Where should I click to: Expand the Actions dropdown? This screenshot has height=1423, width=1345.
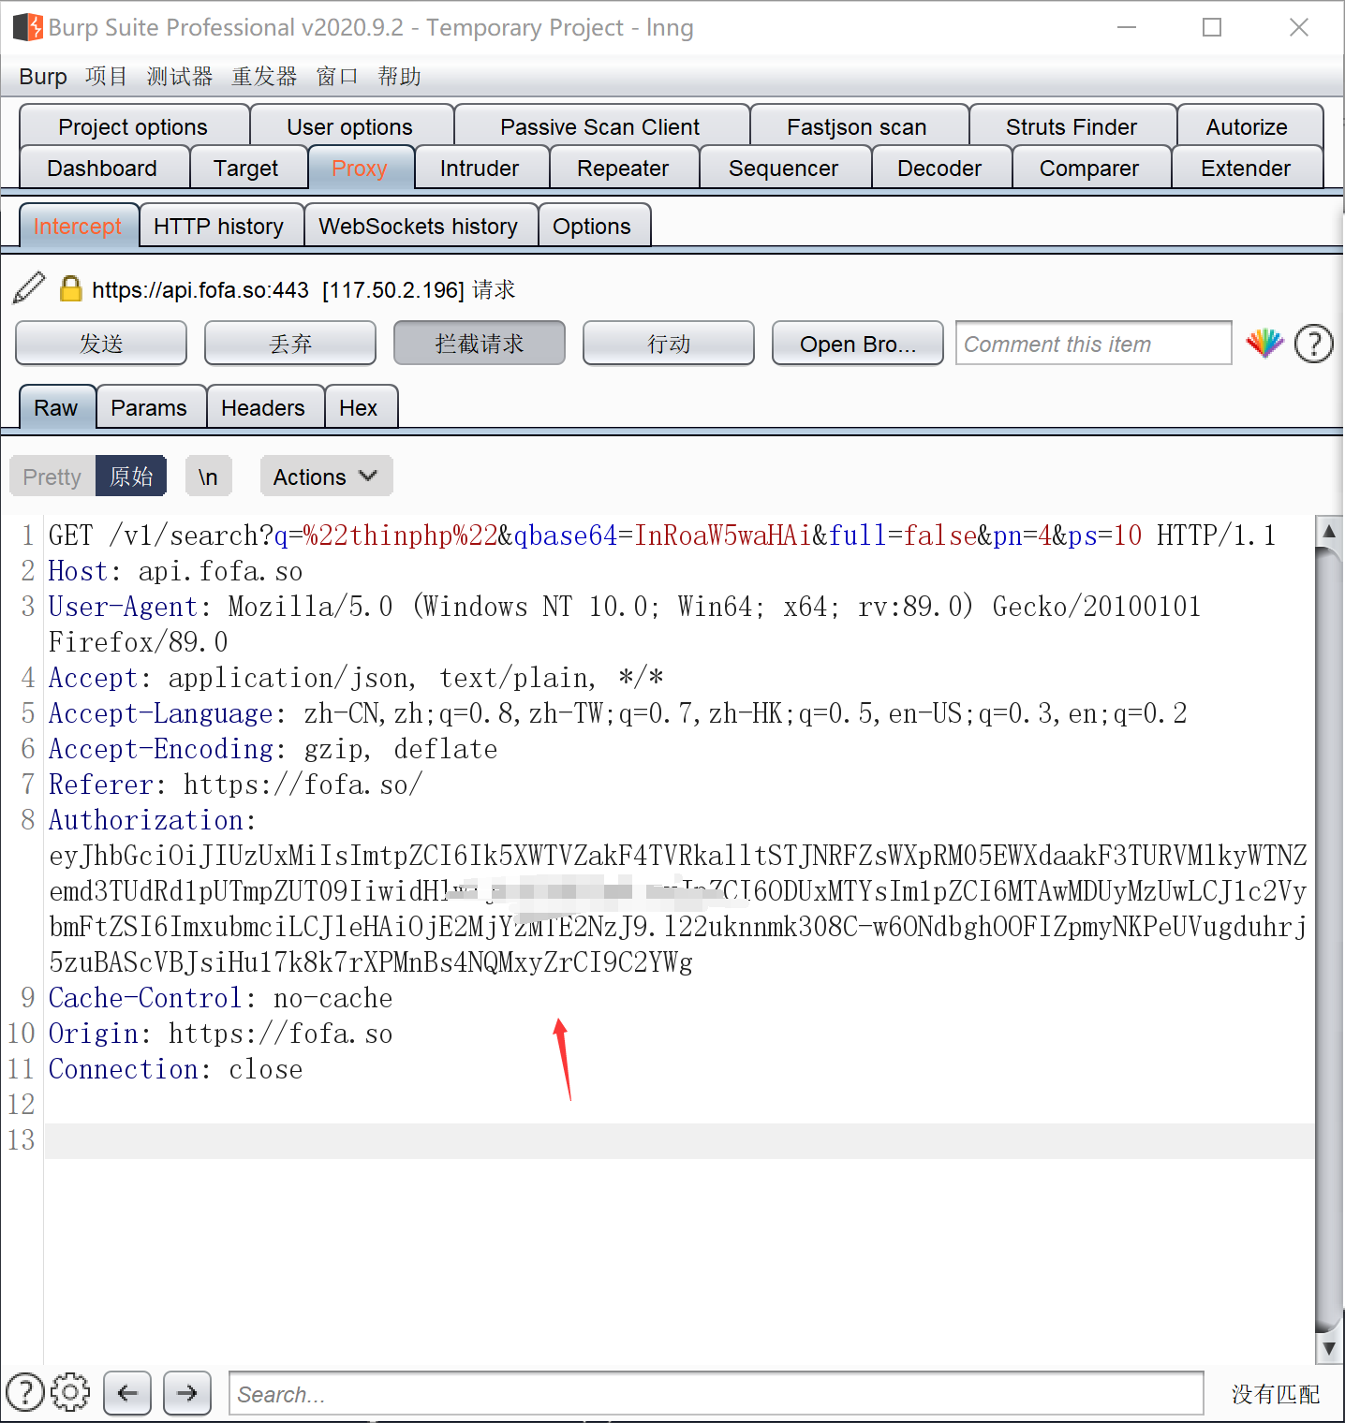point(326,477)
